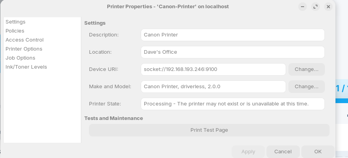Go to Access Control page
Image resolution: width=348 pixels, height=158 pixels.
pyautogui.click(x=24, y=40)
